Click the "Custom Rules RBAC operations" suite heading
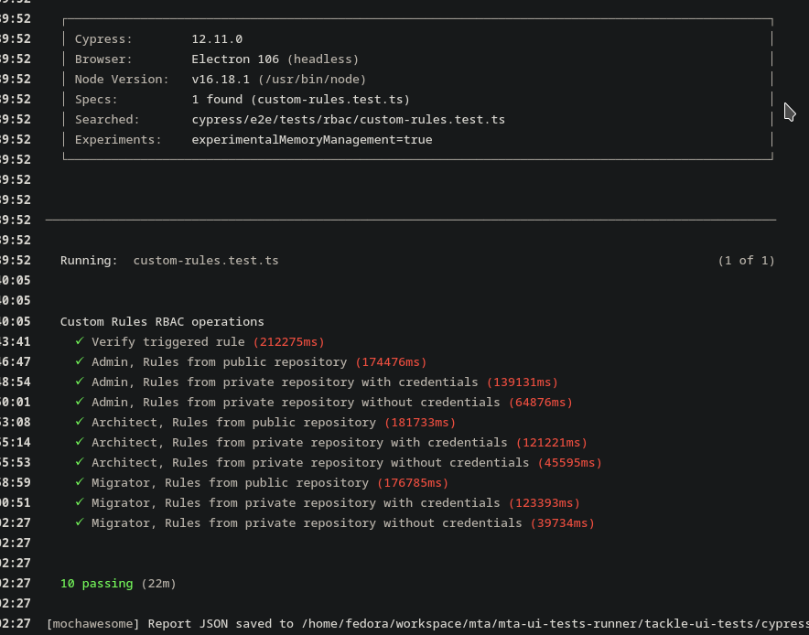 (x=162, y=322)
